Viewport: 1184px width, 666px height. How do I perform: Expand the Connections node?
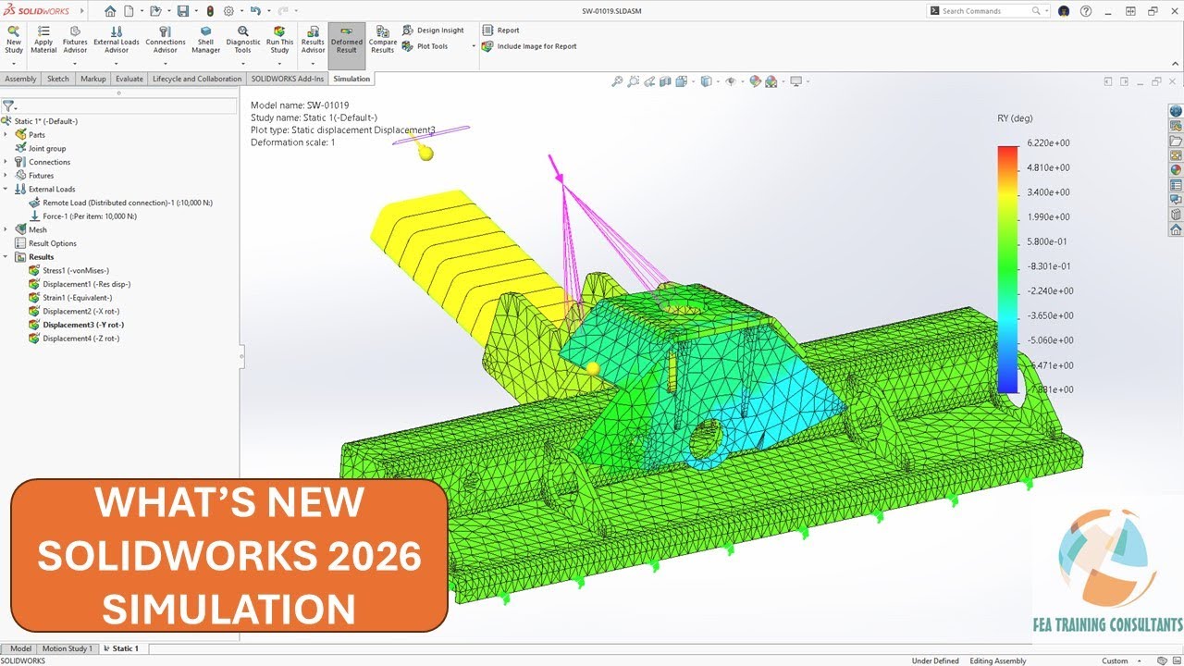6,162
